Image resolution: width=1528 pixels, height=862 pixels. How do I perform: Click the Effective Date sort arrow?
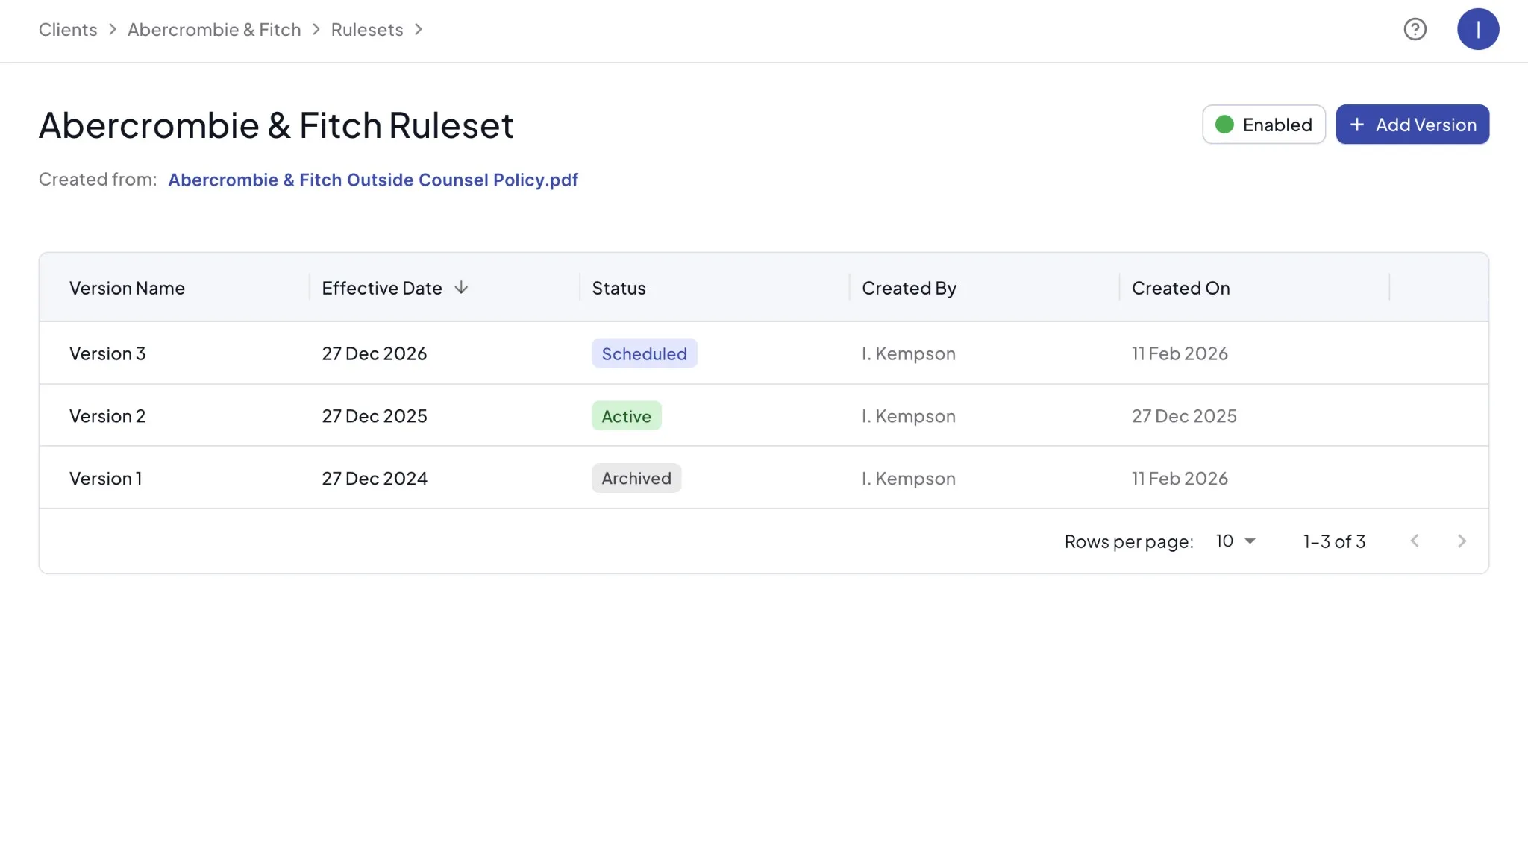click(x=461, y=288)
